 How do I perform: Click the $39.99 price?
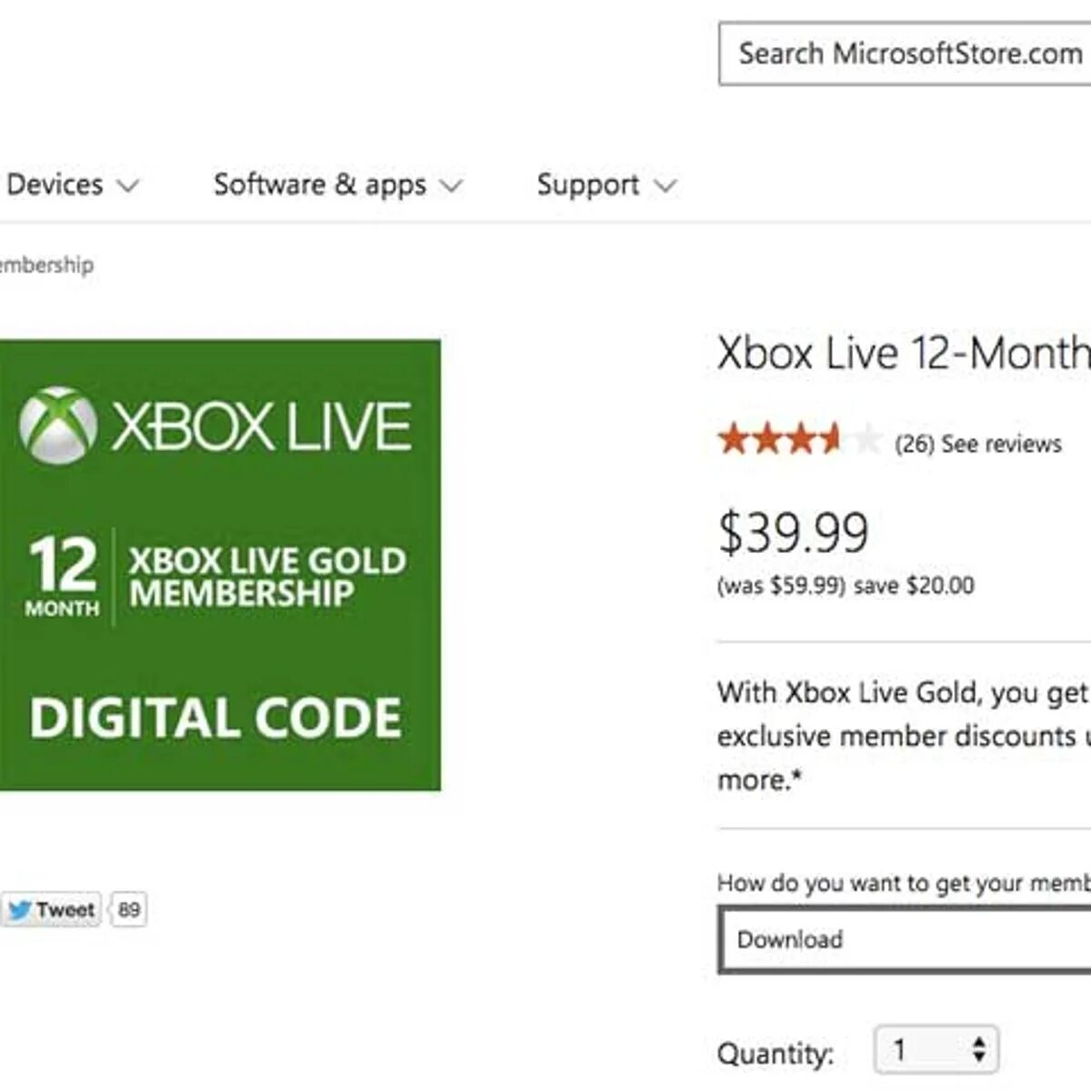(793, 533)
